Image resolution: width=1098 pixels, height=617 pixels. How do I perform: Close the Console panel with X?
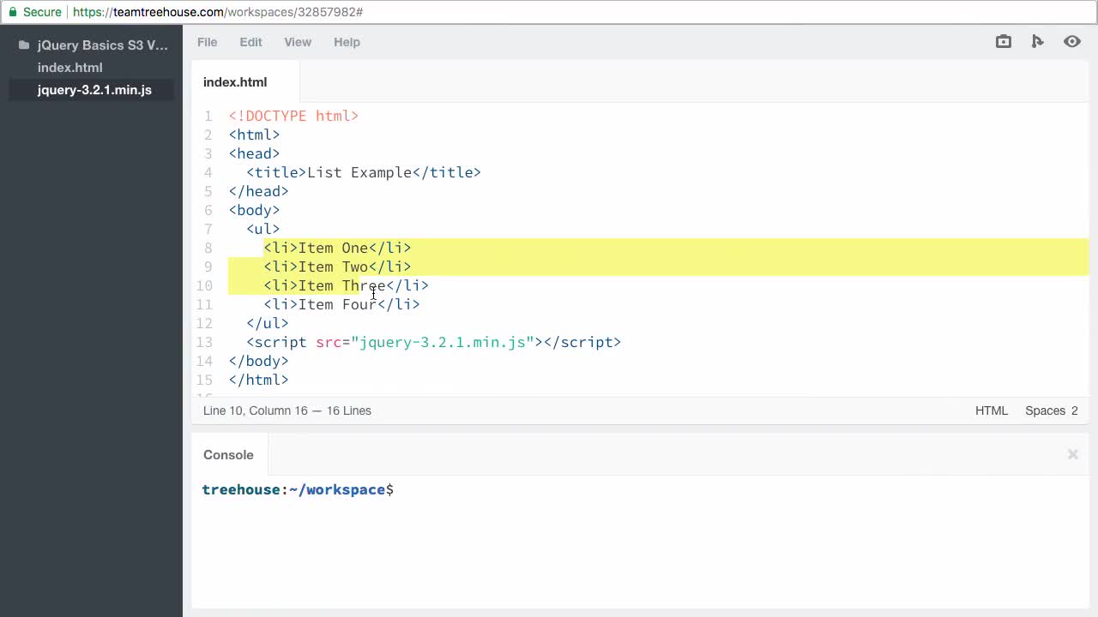(x=1072, y=454)
